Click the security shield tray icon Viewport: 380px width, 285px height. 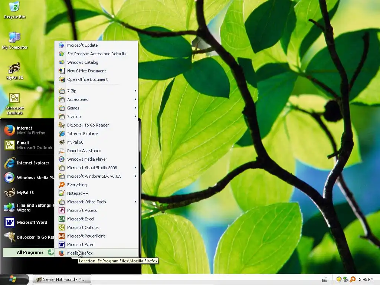[339, 279]
